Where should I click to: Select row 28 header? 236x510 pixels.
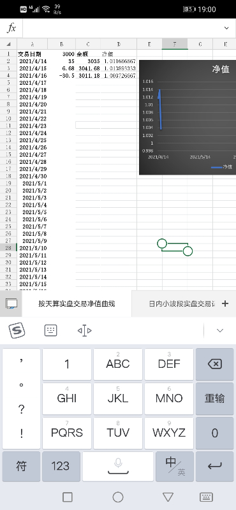(8, 248)
